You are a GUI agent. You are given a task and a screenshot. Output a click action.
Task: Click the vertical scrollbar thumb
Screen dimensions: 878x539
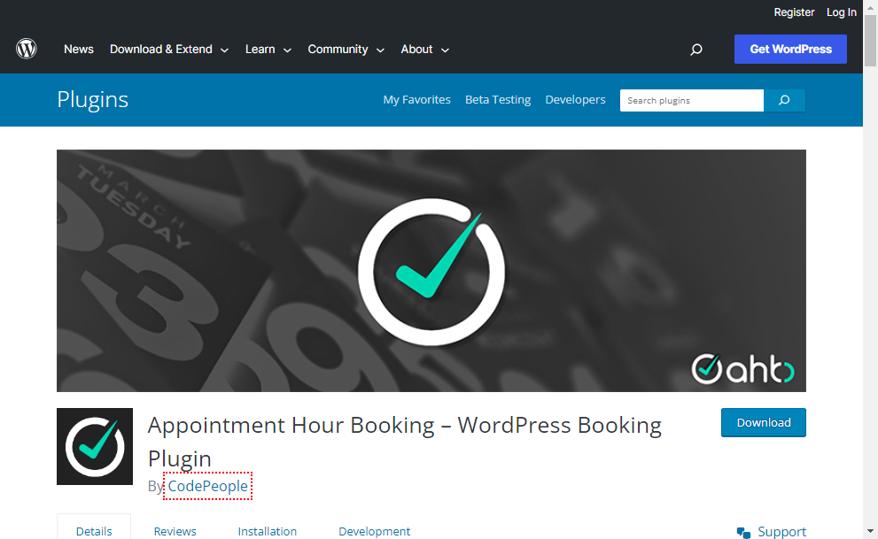tap(870, 41)
